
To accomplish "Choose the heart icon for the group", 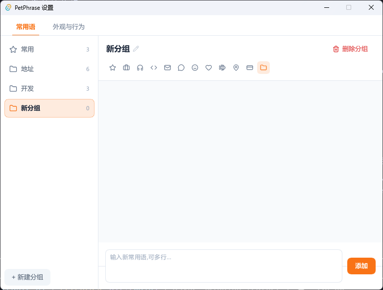I will click(x=209, y=68).
